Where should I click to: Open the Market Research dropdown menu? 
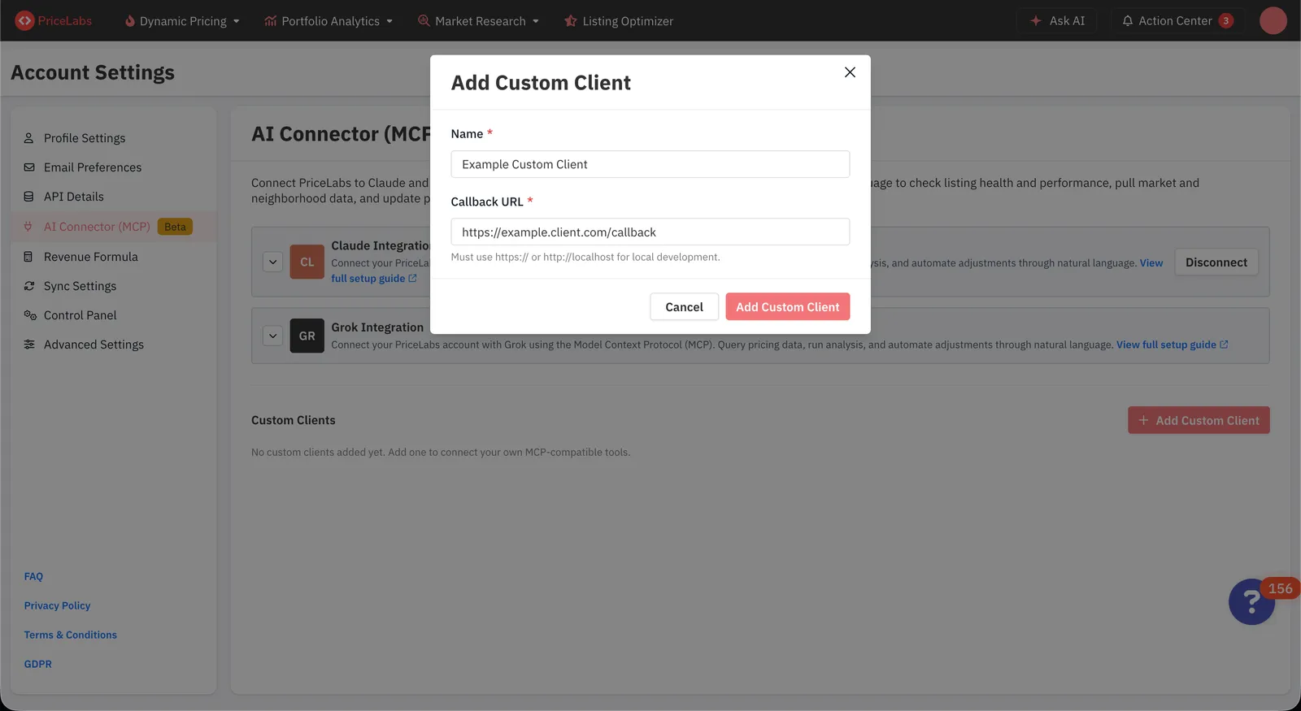pos(478,21)
